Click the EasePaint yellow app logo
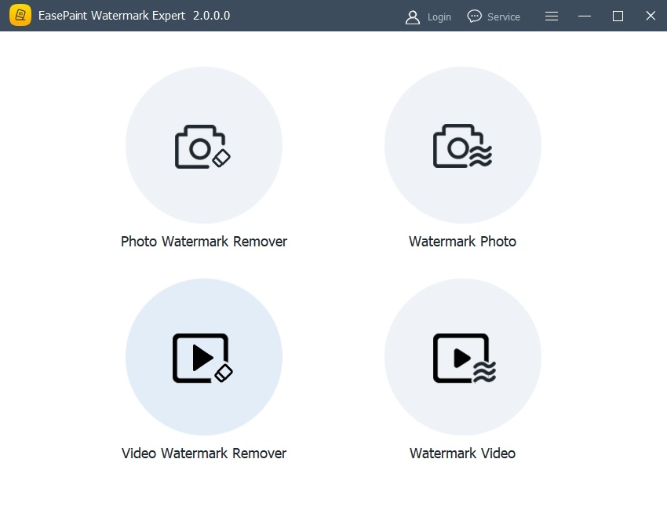 tap(20, 16)
